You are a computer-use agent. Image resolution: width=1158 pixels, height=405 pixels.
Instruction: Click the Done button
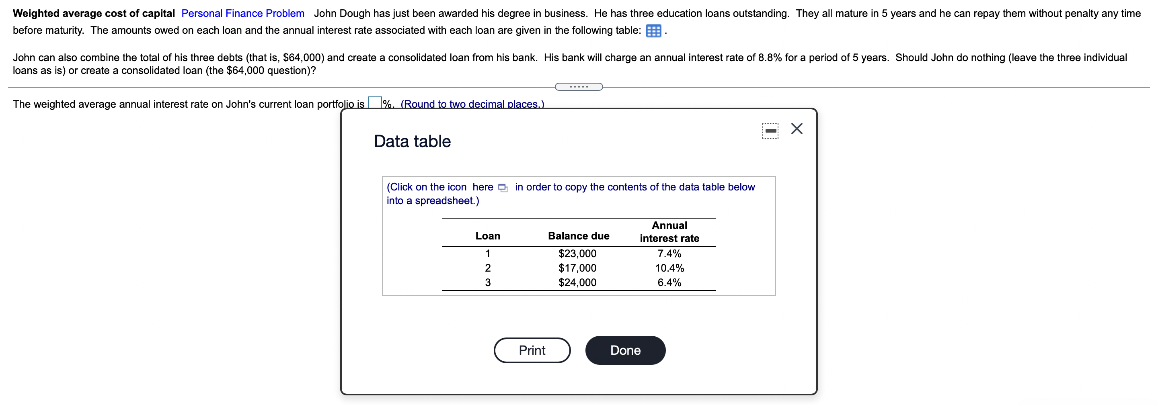624,350
